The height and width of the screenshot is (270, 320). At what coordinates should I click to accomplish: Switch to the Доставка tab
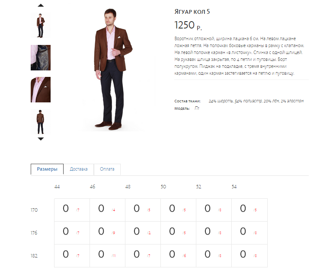tap(79, 169)
